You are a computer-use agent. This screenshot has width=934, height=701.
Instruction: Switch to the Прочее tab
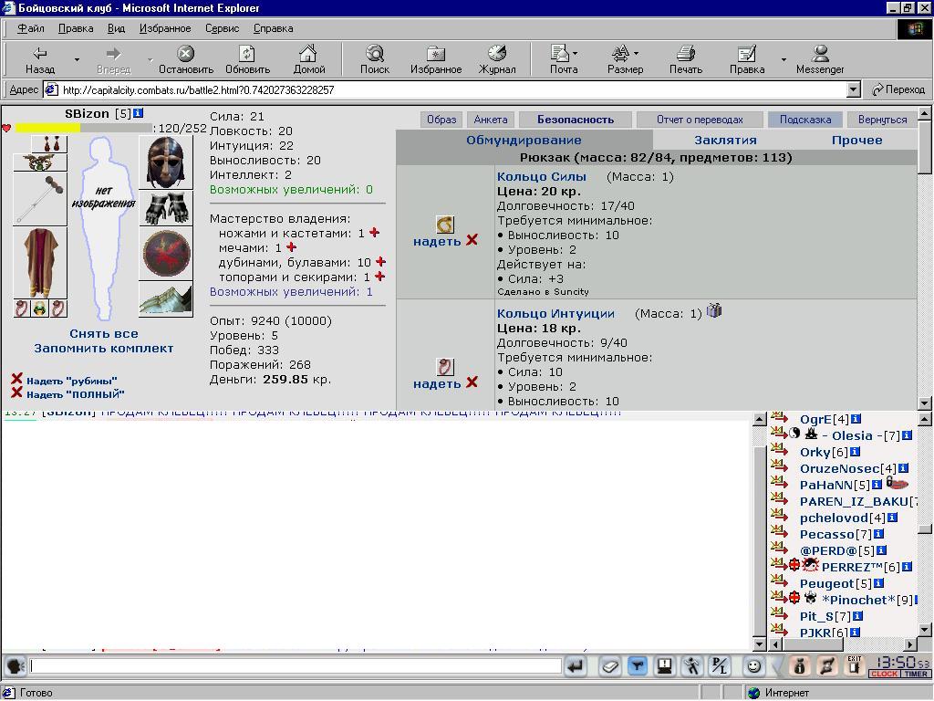(857, 140)
